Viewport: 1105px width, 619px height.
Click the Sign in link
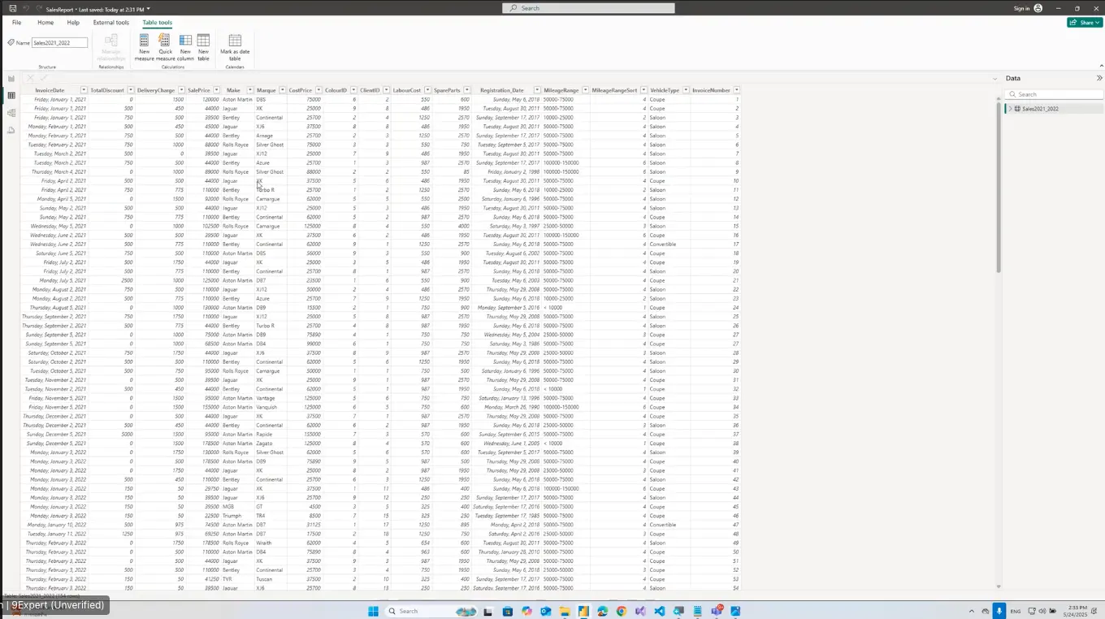pos(1022,8)
